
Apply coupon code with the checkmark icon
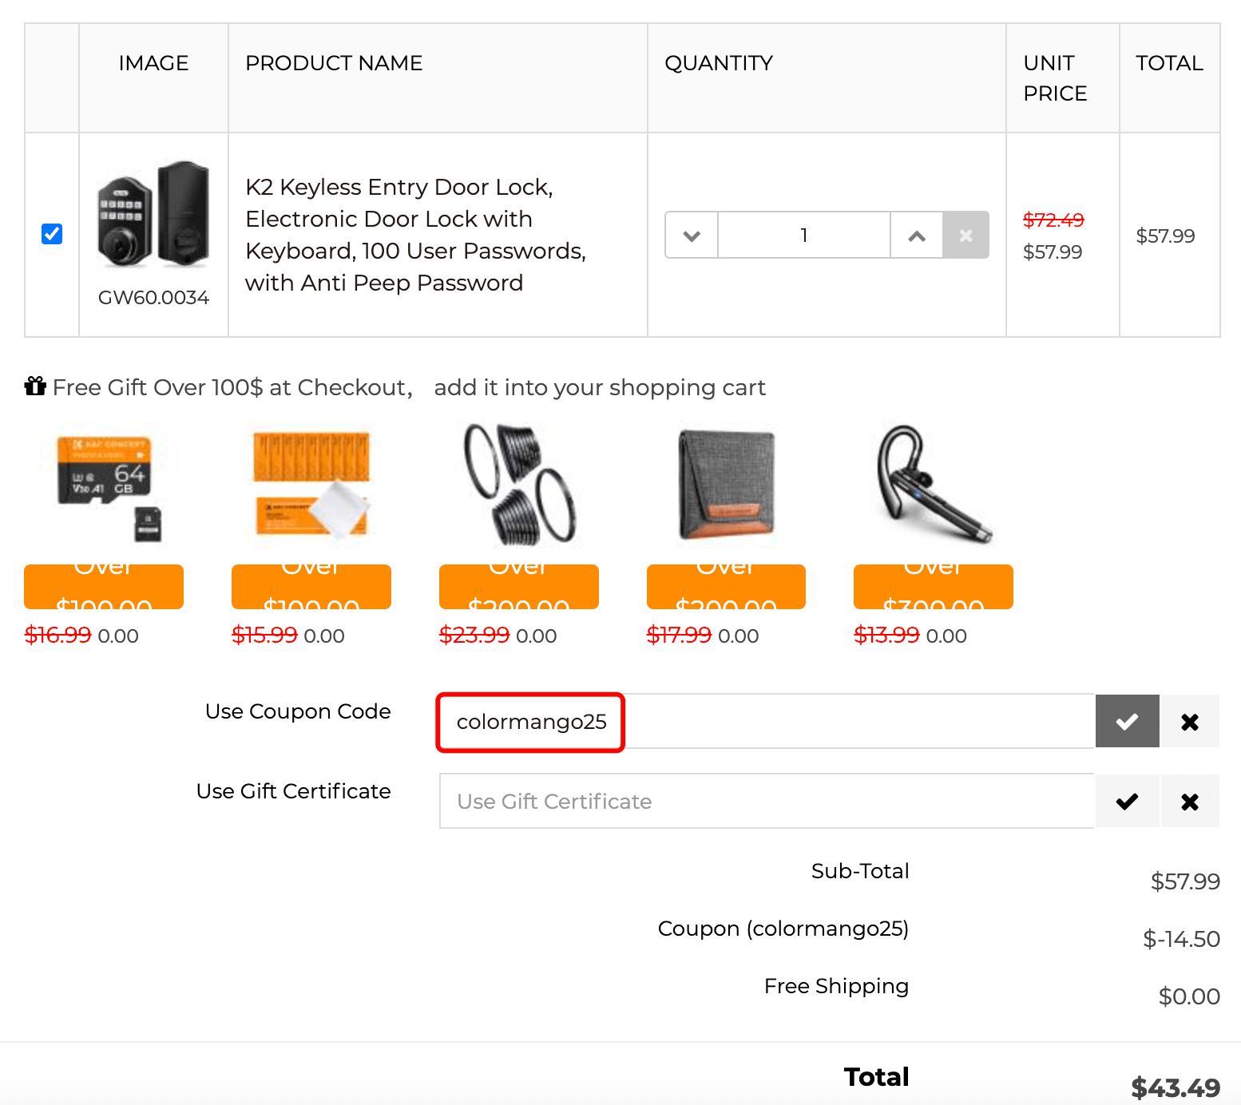coord(1127,722)
